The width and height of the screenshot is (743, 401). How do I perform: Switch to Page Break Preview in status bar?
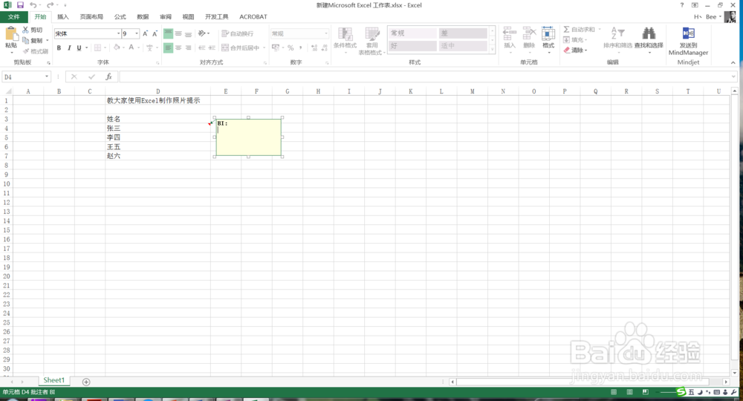pos(645,392)
